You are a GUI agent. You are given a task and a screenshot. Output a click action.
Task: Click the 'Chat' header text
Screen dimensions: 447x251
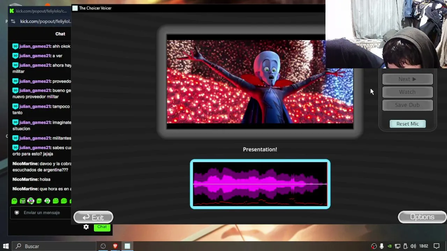pyautogui.click(x=60, y=34)
